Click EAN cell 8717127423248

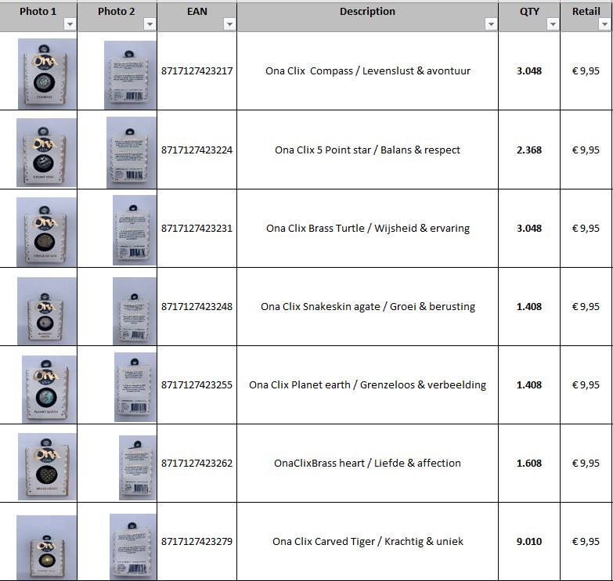tap(197, 306)
